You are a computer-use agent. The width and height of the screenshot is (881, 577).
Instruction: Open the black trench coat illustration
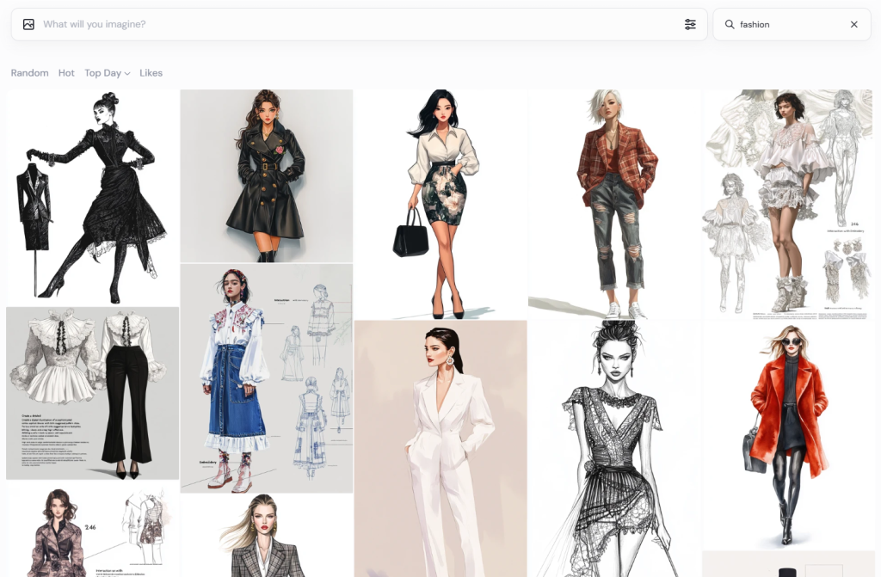[266, 175]
